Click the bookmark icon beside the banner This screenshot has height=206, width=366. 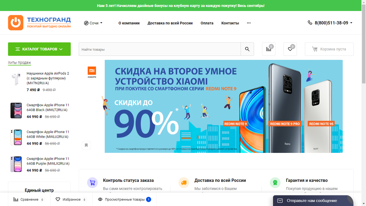point(86,145)
